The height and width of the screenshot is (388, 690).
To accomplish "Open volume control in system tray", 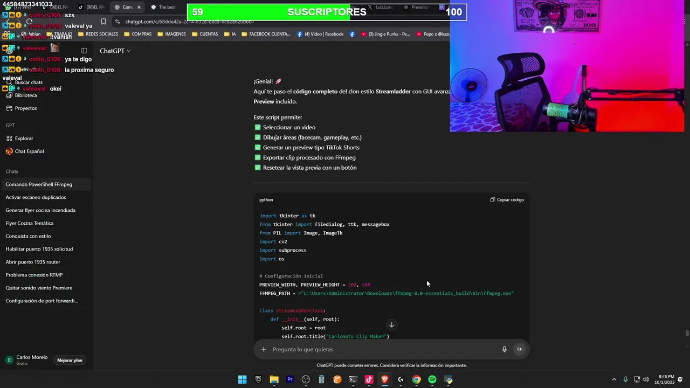I will pos(646,379).
